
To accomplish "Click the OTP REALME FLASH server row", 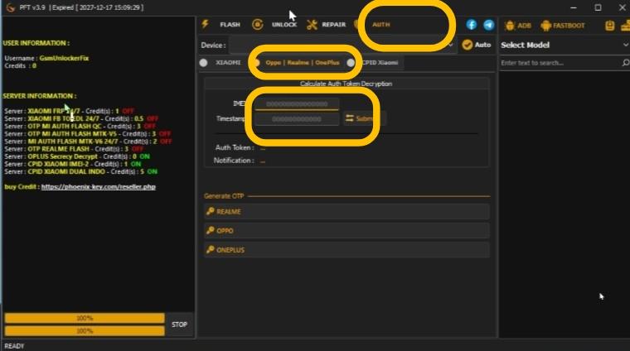I will pyautogui.click(x=74, y=149).
